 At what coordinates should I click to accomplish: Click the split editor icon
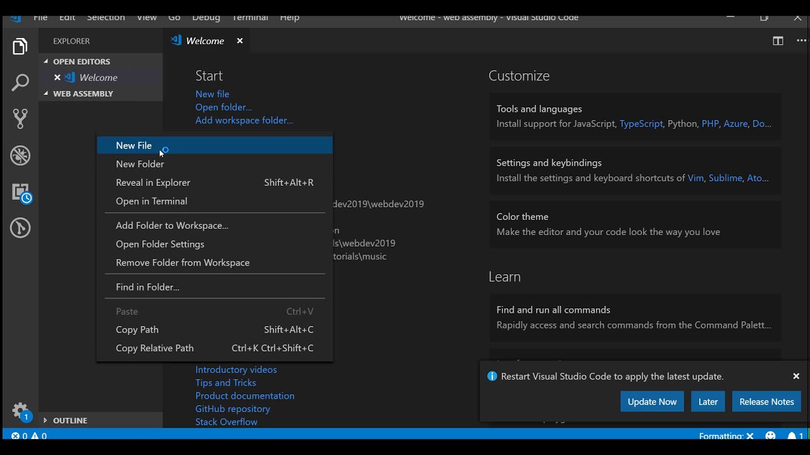(778, 41)
